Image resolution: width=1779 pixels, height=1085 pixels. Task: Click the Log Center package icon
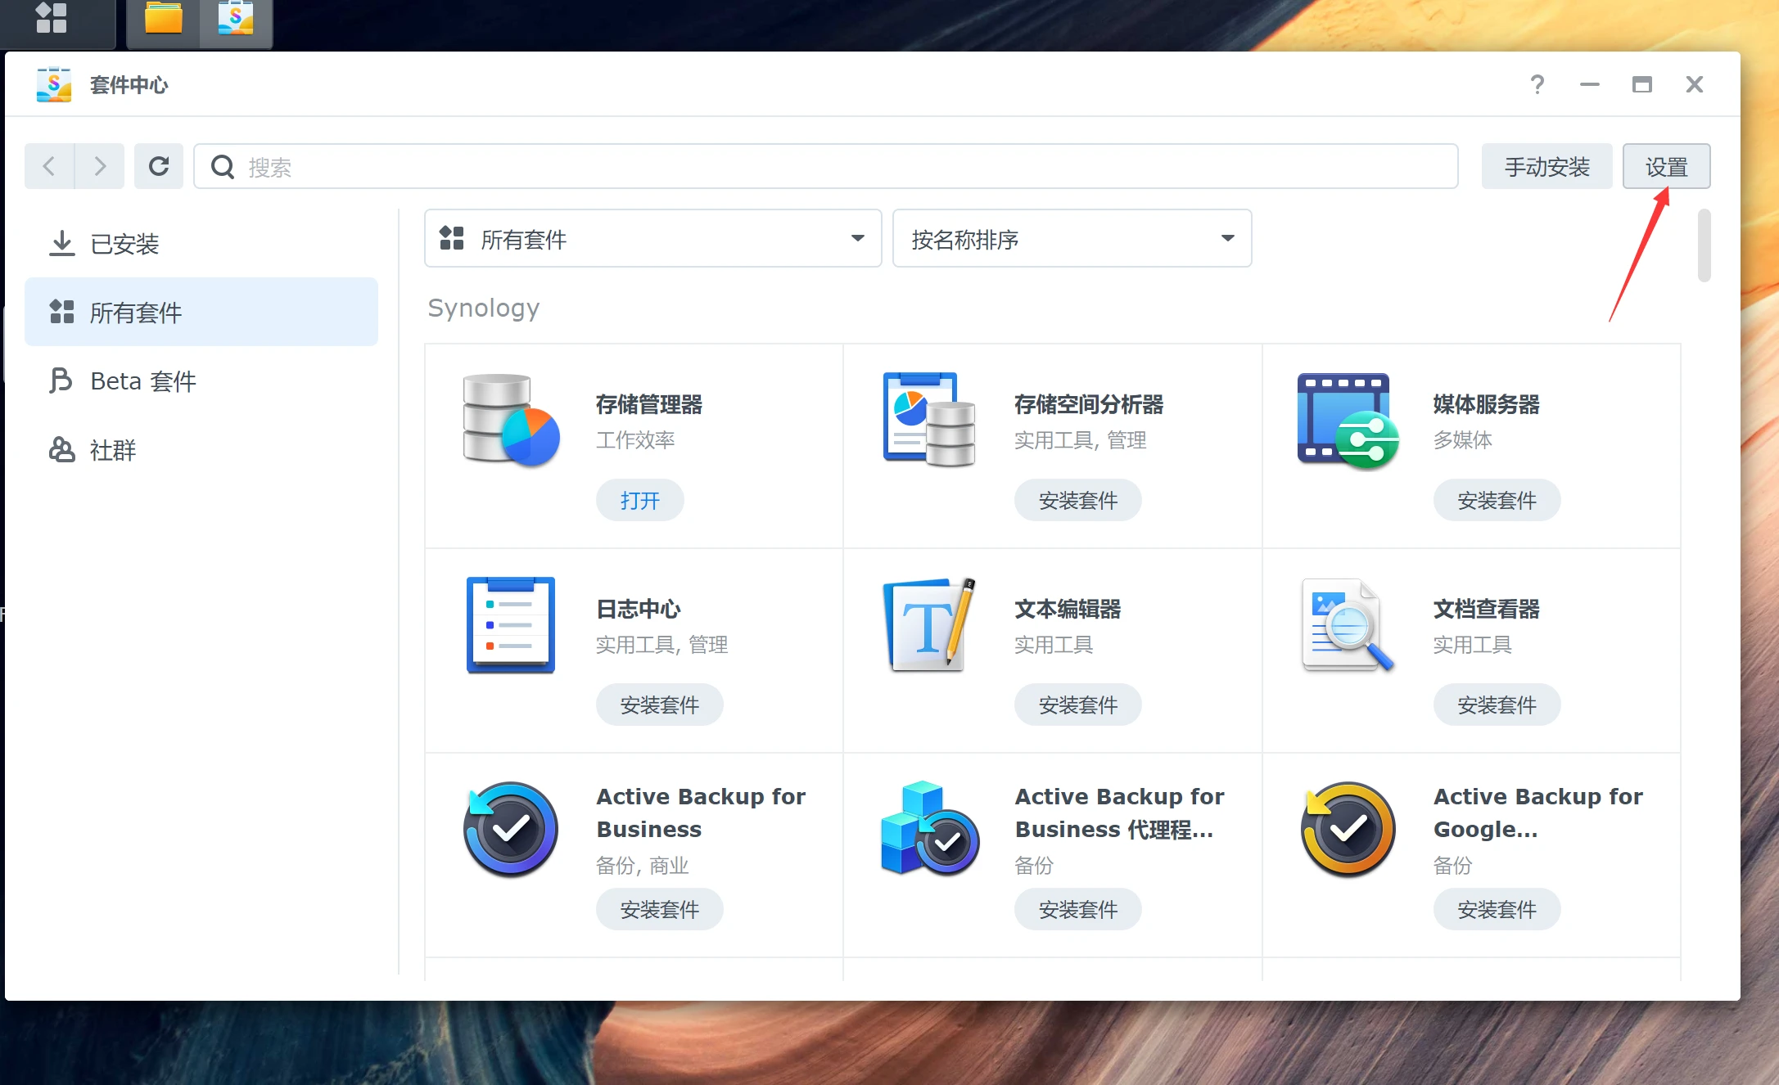(x=511, y=625)
